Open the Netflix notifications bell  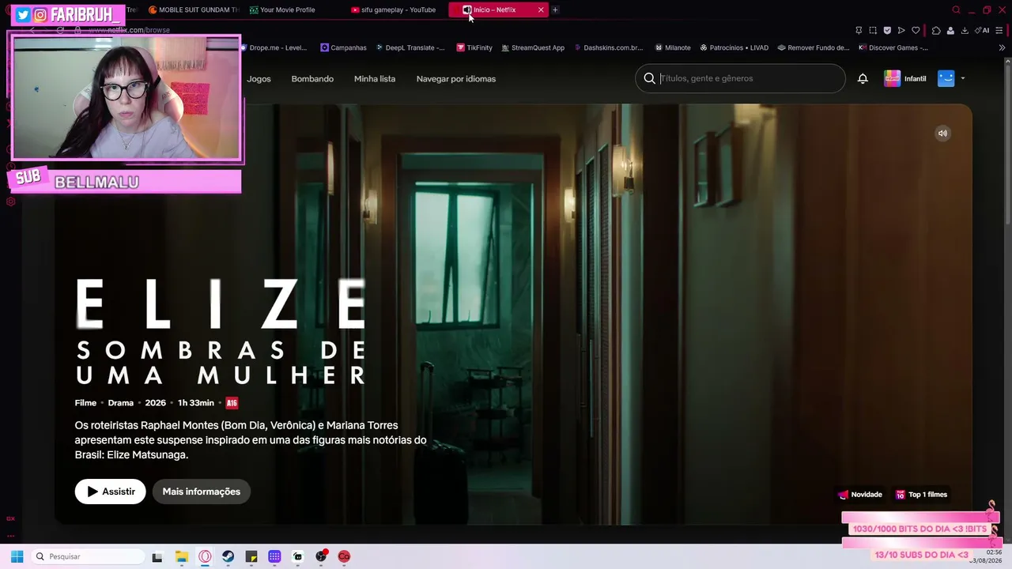(x=863, y=78)
